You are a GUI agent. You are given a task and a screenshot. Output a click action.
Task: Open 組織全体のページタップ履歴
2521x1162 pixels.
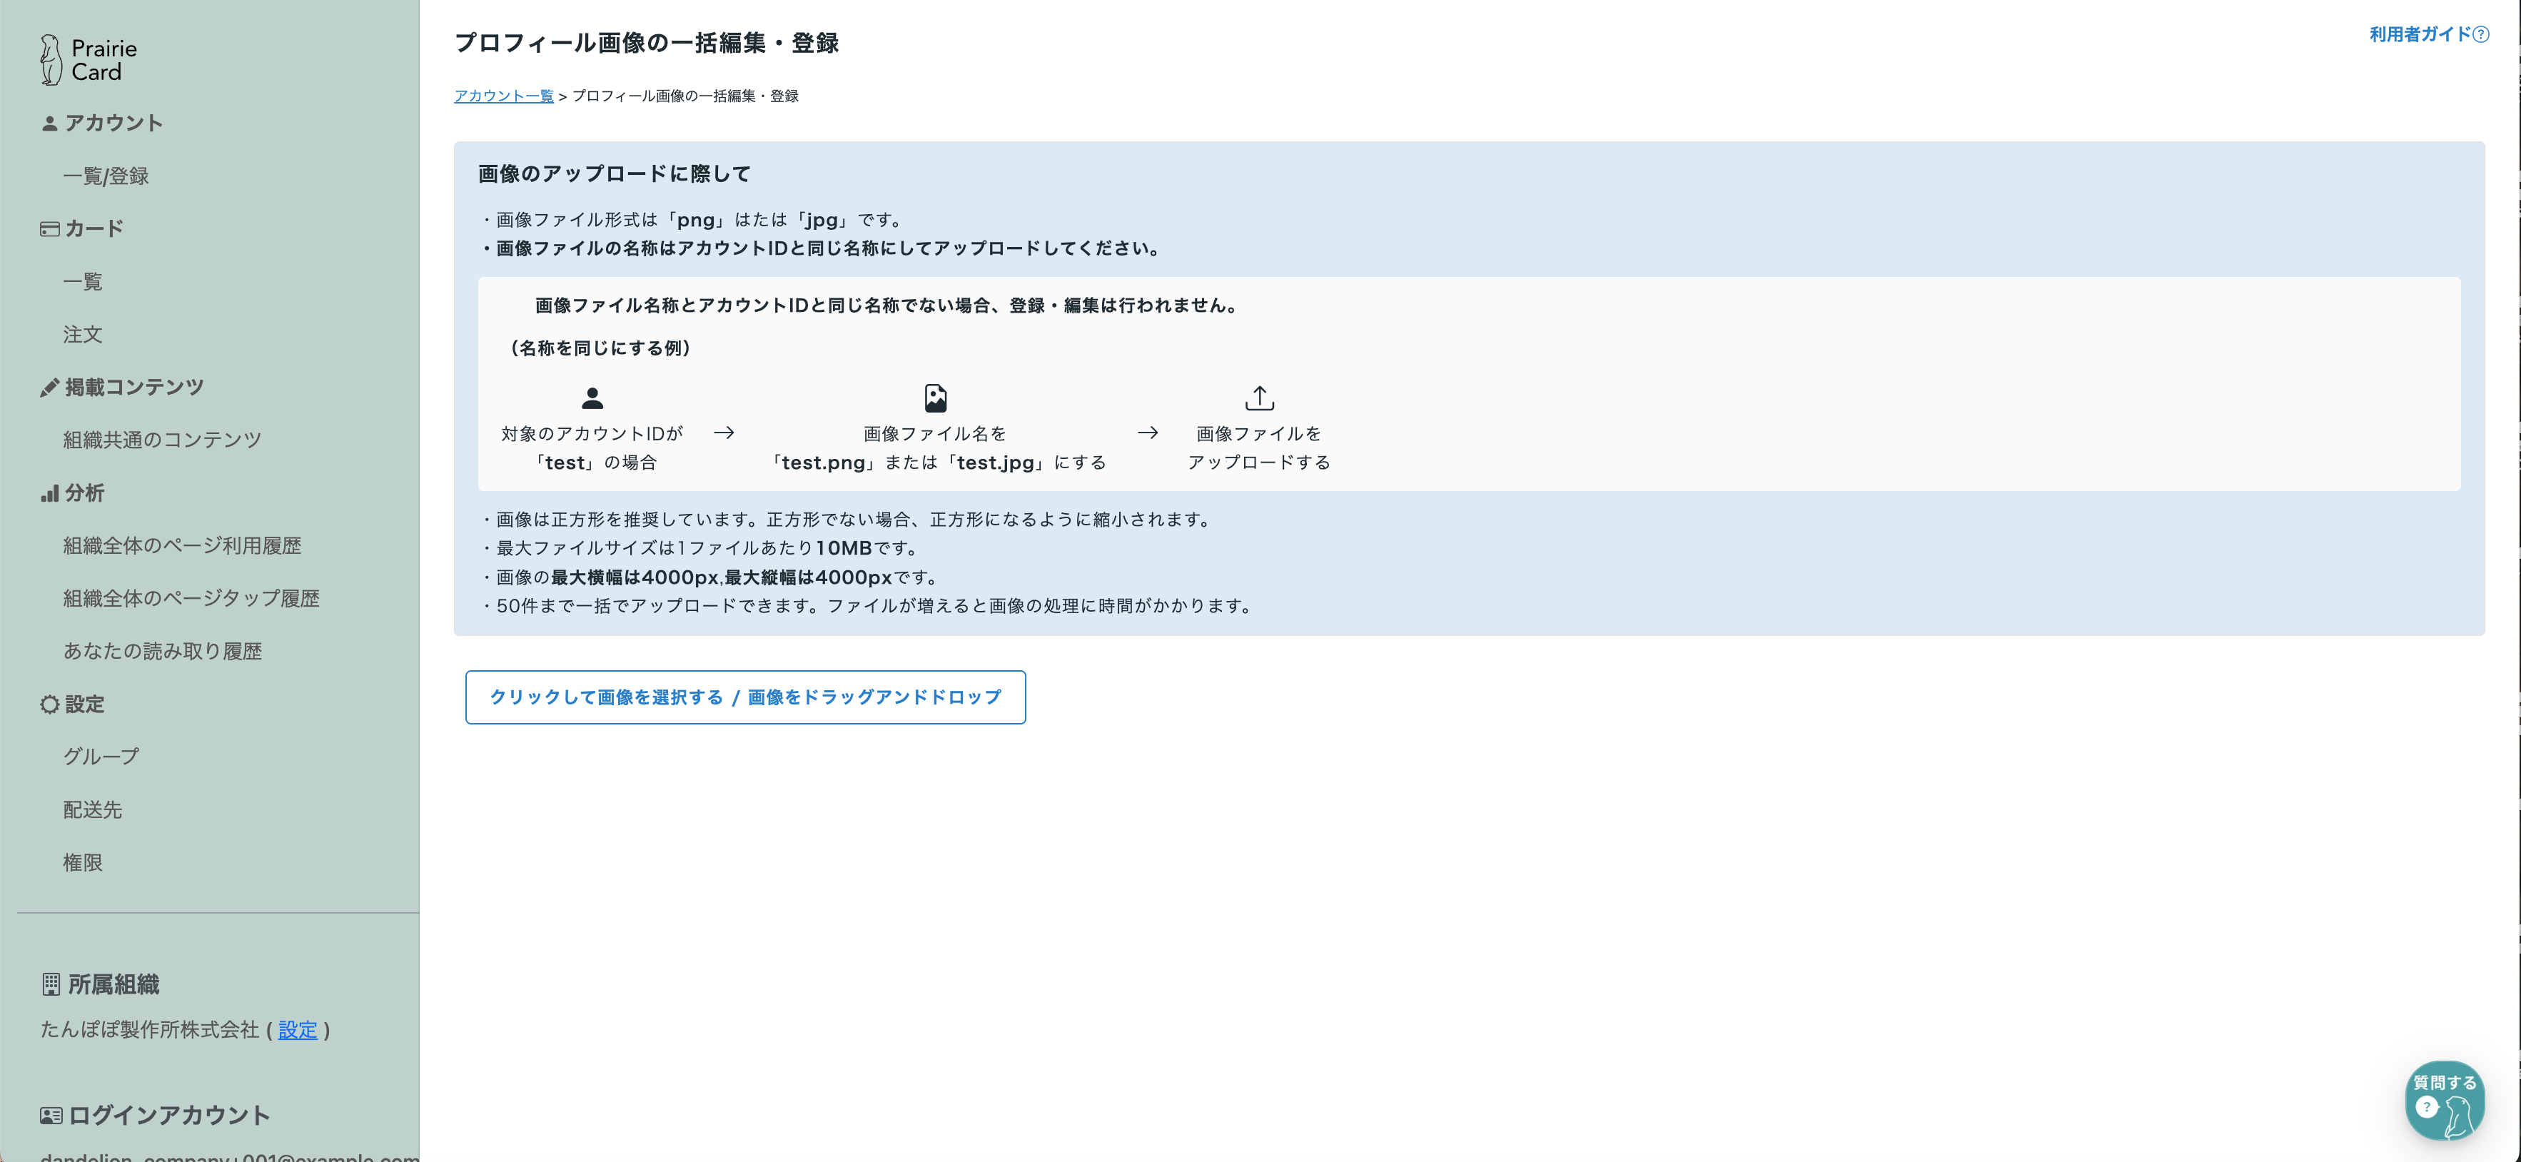(x=191, y=598)
